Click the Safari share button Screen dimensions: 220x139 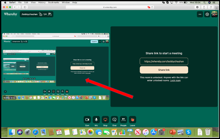(x=204, y=7)
